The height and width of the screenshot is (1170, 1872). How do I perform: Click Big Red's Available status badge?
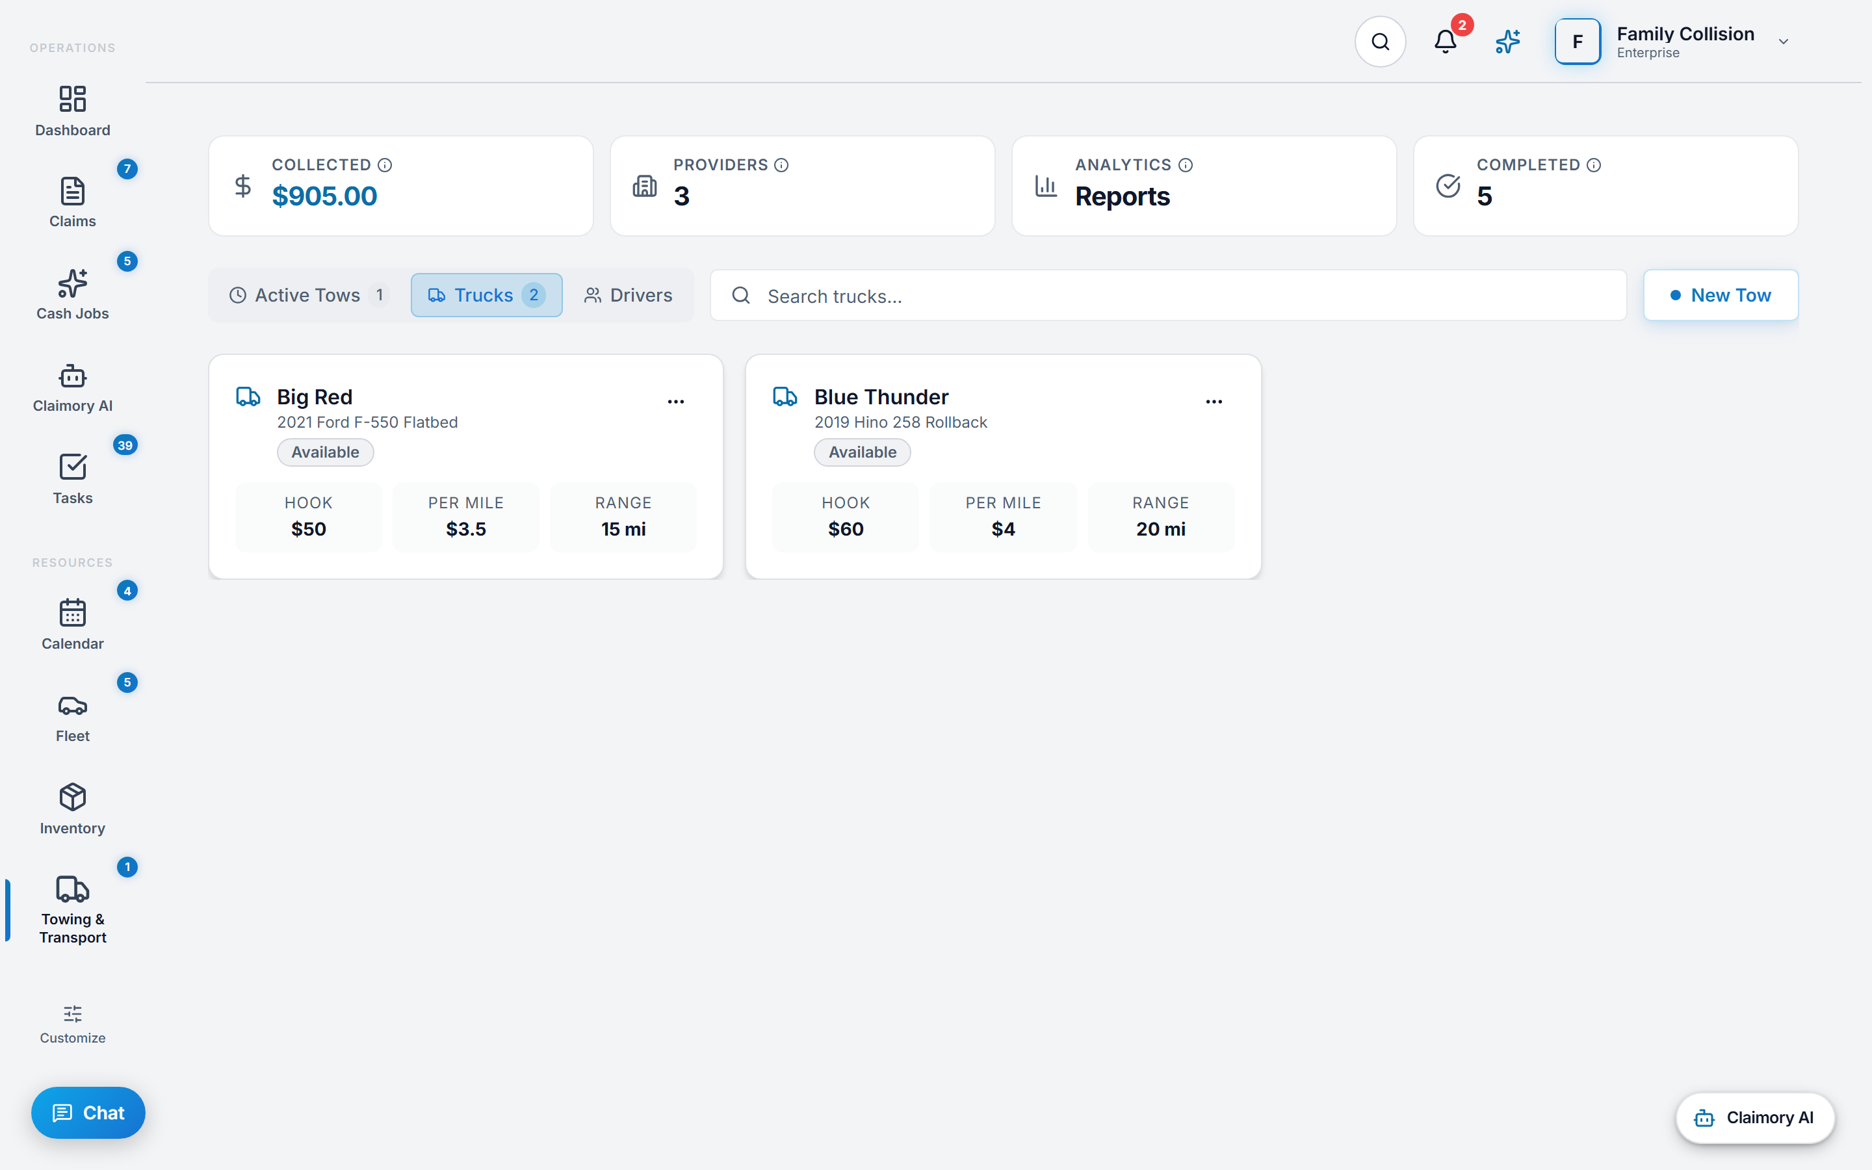(325, 452)
